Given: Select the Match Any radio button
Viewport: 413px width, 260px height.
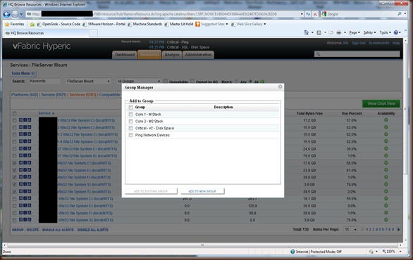Looking at the screenshot, I should coord(236,82).
